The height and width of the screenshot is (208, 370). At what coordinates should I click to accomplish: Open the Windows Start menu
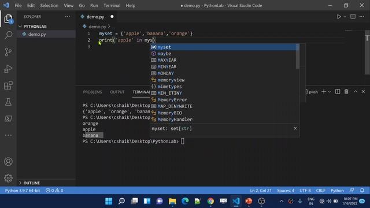(109, 201)
